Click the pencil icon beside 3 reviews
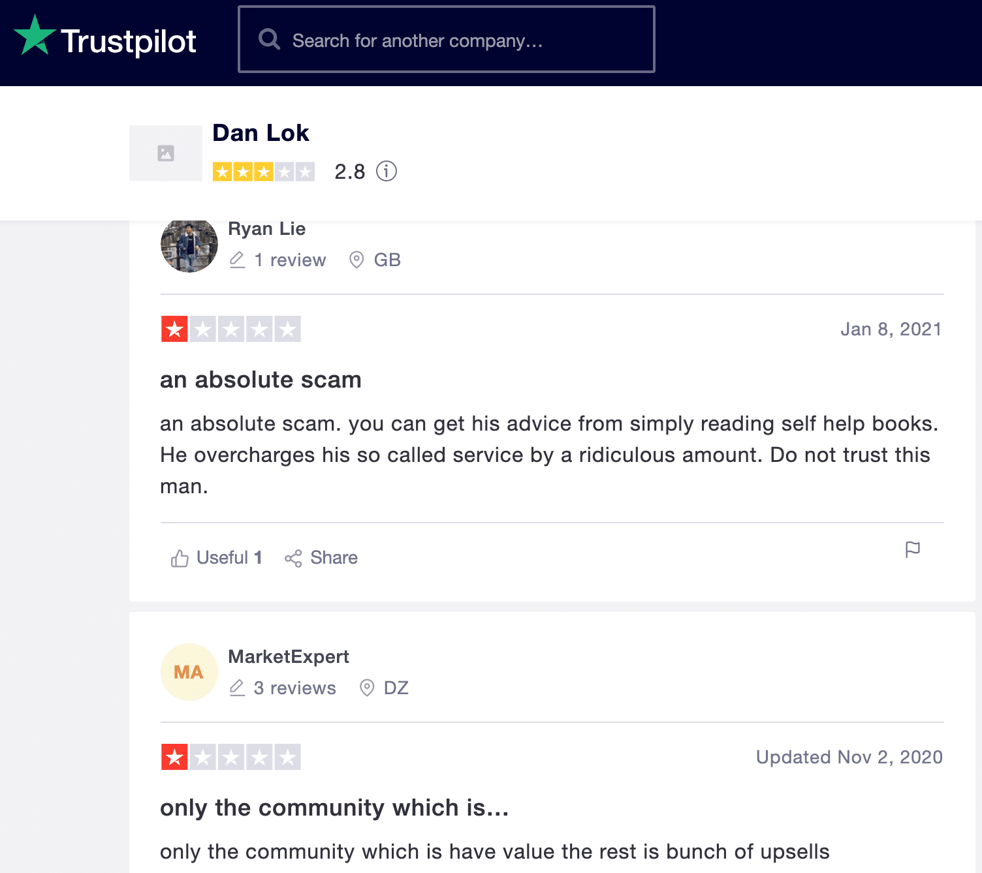The width and height of the screenshot is (982, 873). click(237, 688)
